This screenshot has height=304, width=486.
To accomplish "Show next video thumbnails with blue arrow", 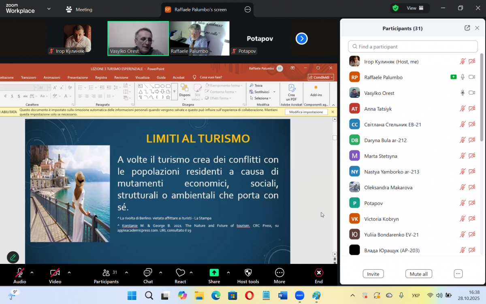I will tap(301, 39).
